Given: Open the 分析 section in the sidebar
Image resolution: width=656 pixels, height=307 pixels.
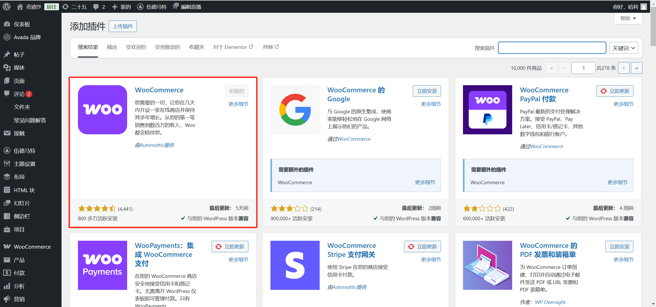Looking at the screenshot, I should pyautogui.click(x=7, y=286).
